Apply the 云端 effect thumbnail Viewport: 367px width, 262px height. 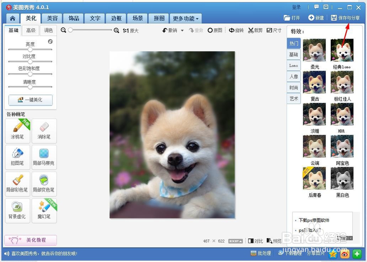coord(315,146)
